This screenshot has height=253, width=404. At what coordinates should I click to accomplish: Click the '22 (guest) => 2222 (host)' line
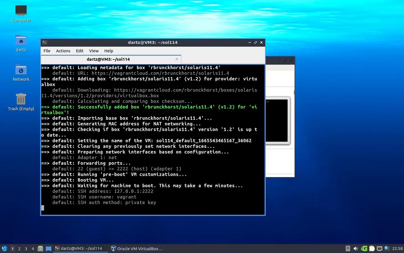[117, 169]
